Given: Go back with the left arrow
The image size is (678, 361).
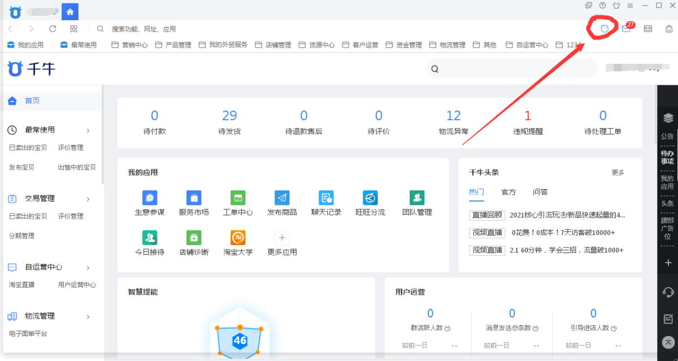Looking at the screenshot, I should [x=11, y=29].
